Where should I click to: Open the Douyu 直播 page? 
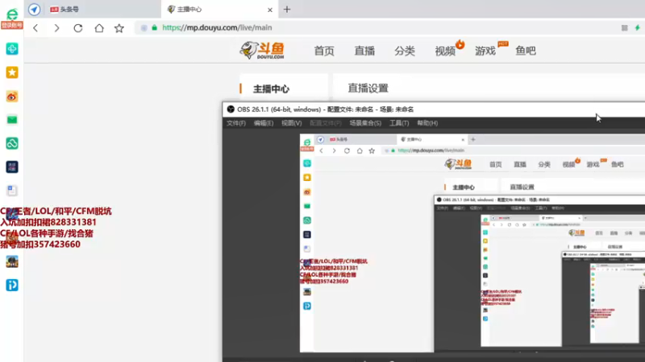[x=364, y=51]
